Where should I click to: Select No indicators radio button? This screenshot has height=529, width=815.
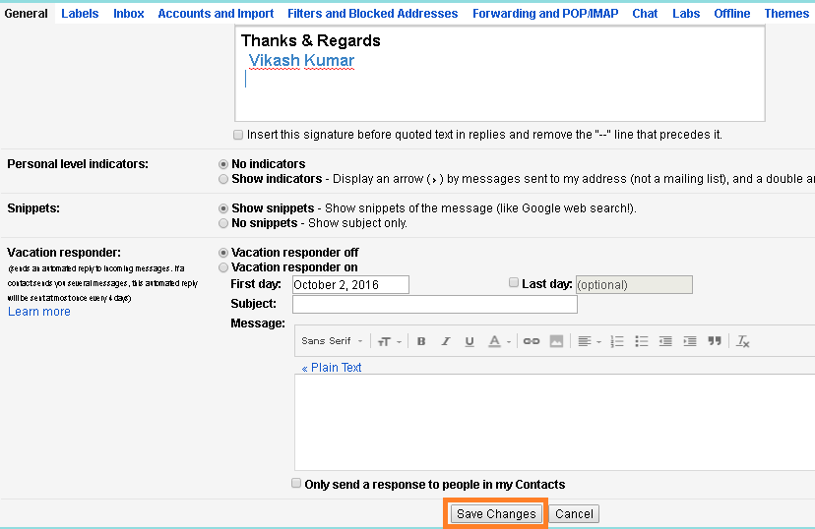click(223, 164)
